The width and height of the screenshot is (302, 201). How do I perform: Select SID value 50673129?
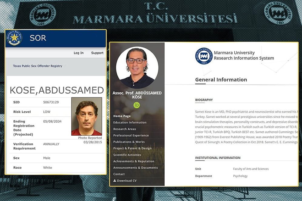coord(51,102)
